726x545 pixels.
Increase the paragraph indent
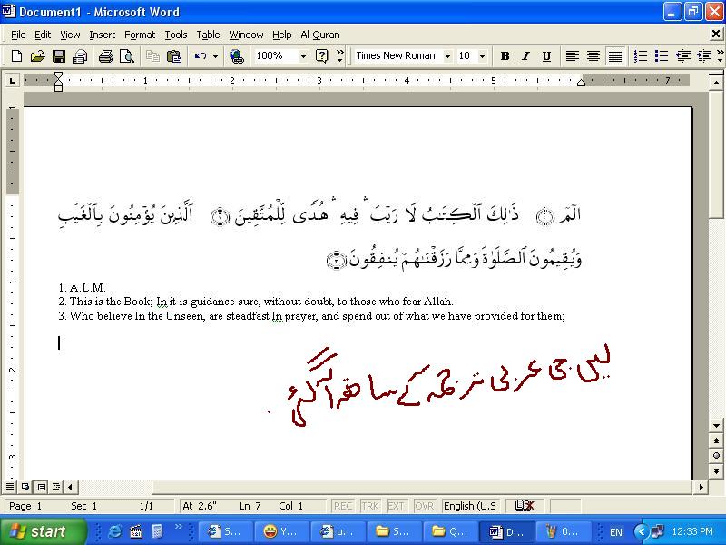click(704, 56)
